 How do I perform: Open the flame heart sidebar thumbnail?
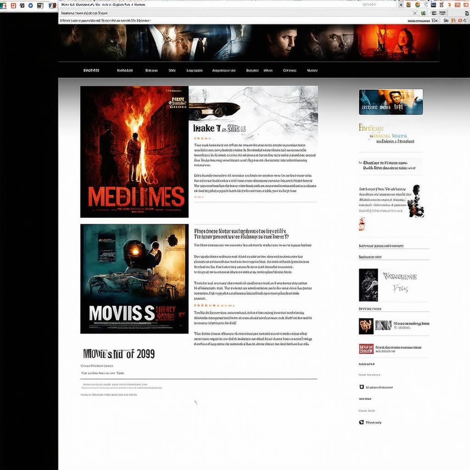366,326
